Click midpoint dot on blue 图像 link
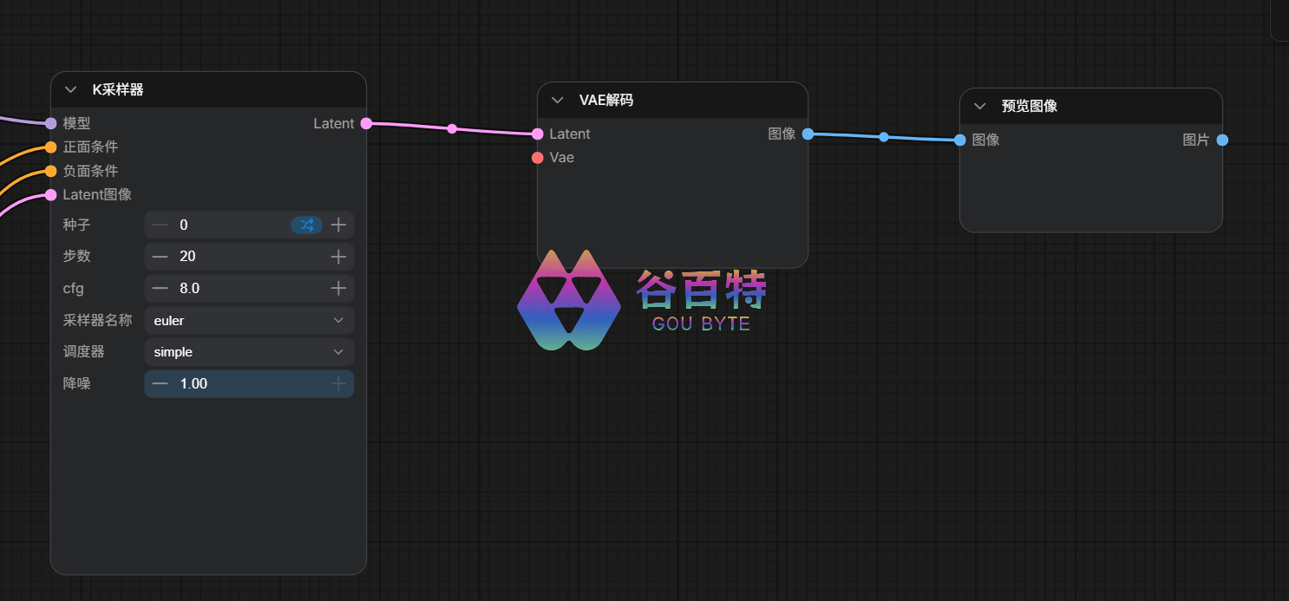The width and height of the screenshot is (1289, 601). (x=883, y=137)
